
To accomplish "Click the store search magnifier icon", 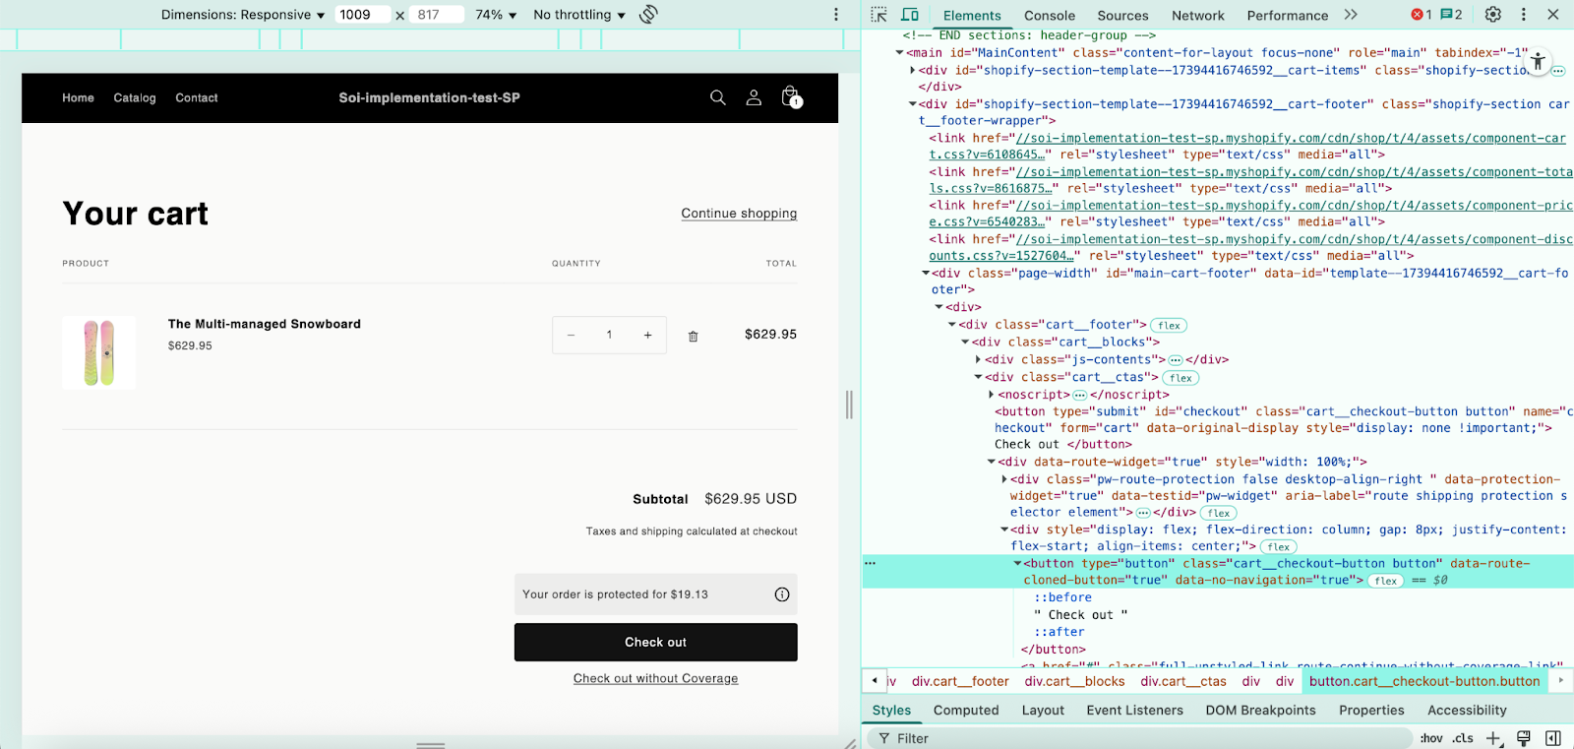I will (718, 97).
